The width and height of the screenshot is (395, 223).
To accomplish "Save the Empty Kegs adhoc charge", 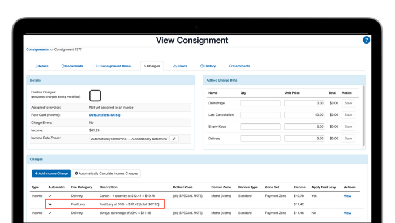I will point(349,126).
